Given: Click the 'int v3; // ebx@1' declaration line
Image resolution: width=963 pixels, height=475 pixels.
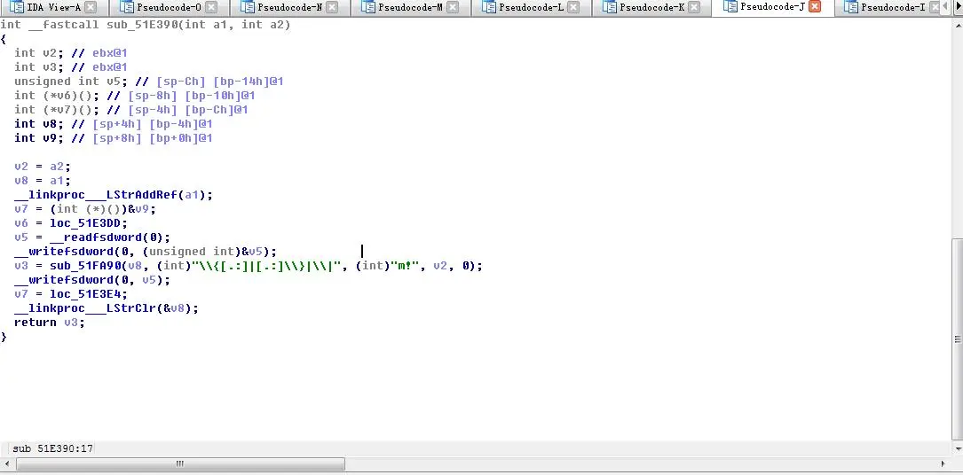Looking at the screenshot, I should (x=71, y=66).
